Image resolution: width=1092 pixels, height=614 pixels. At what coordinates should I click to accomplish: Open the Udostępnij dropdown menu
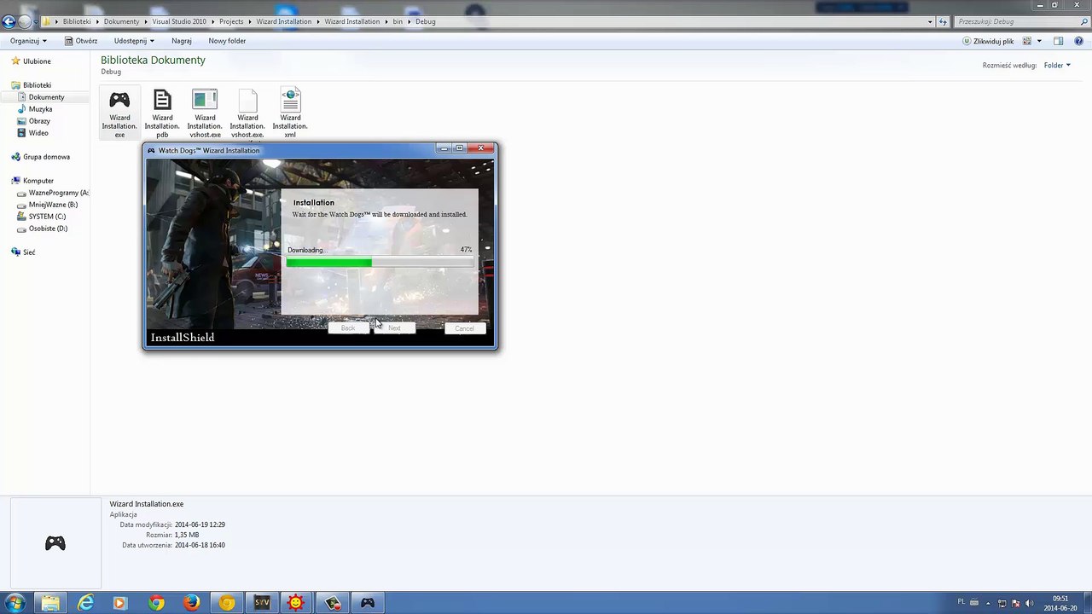[134, 41]
